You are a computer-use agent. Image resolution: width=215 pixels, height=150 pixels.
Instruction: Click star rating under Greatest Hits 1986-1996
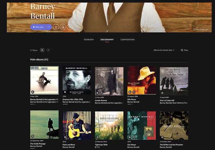[65, 104]
